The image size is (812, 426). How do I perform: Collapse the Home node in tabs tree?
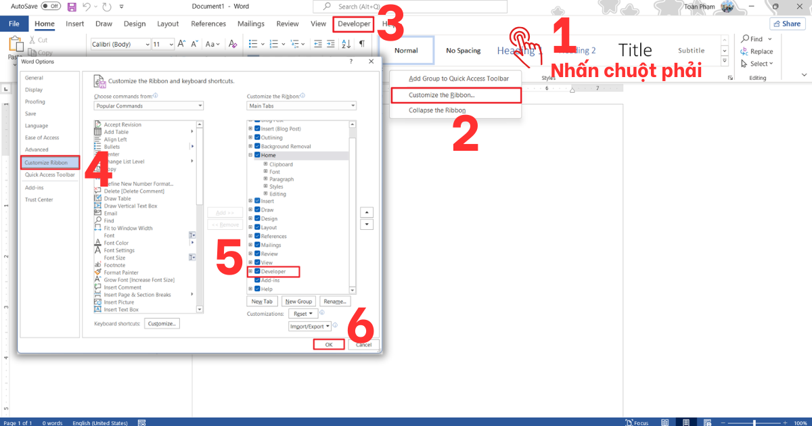pos(250,156)
